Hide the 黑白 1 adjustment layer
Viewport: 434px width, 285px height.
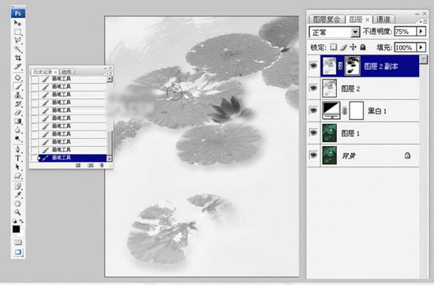tap(313, 111)
